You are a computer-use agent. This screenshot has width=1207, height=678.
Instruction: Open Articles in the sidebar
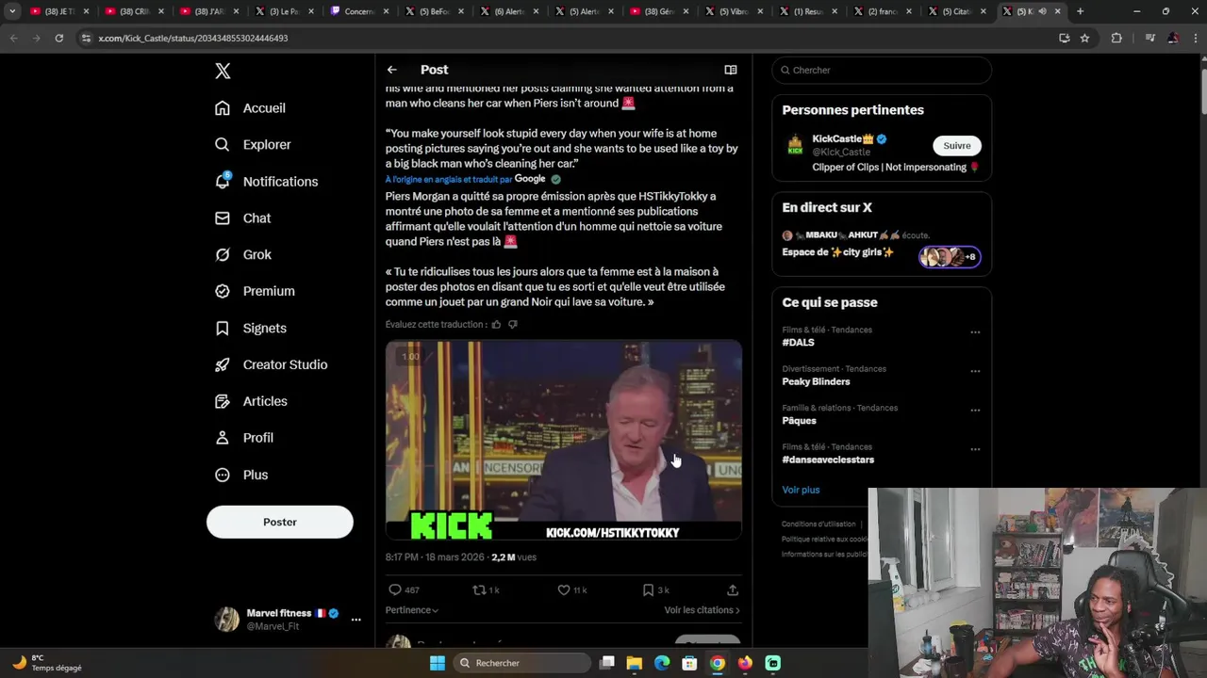coord(251,402)
